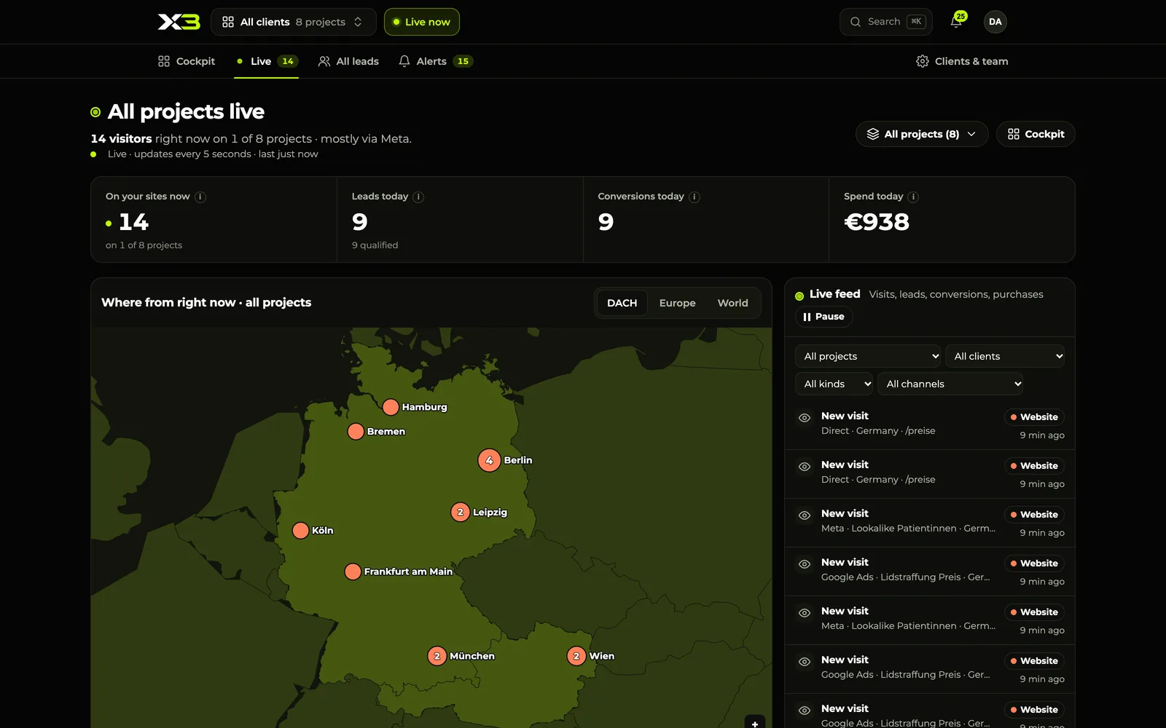This screenshot has height=728, width=1166.
Task: Click the map zoom-in plus button
Action: (755, 722)
